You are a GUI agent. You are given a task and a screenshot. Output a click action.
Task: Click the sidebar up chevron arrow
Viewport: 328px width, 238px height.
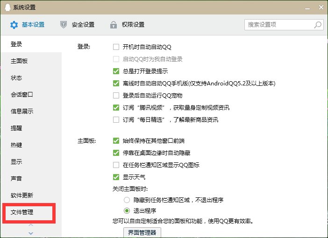31,225
